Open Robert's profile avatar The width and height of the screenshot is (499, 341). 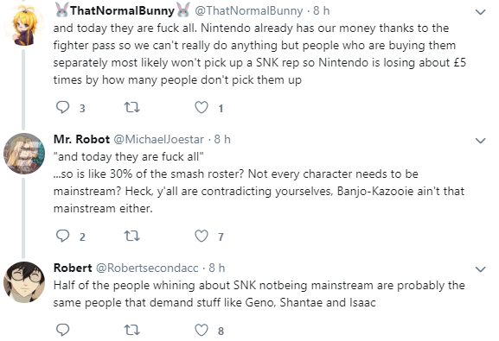click(24, 282)
